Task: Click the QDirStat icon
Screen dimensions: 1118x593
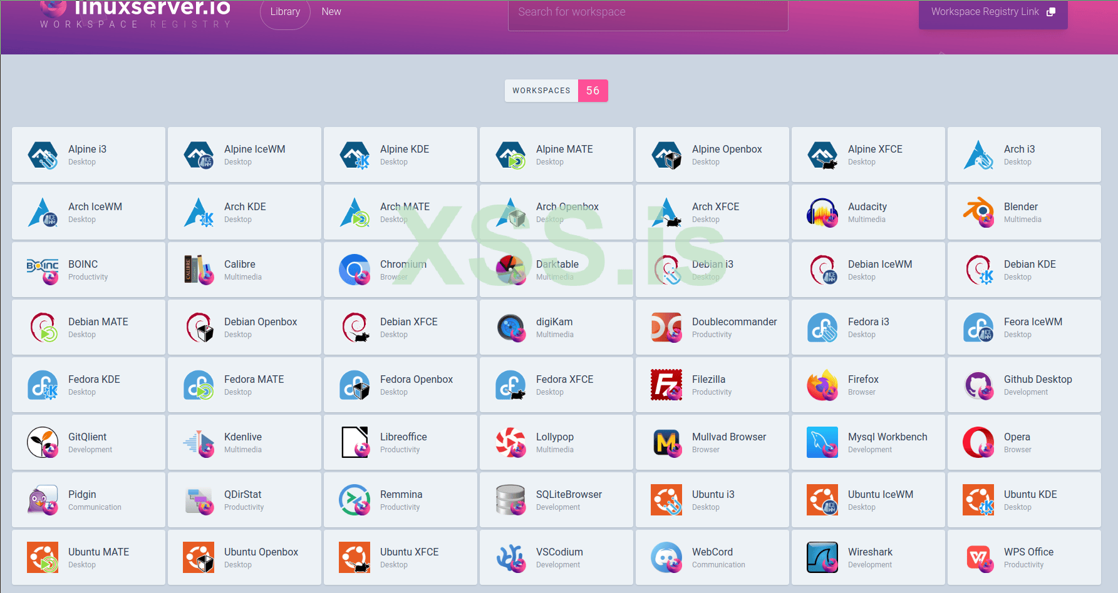Action: pyautogui.click(x=199, y=500)
